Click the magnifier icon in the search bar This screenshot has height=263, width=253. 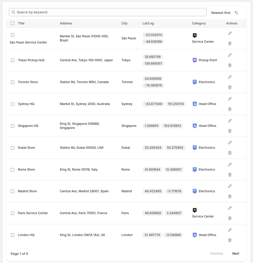click(13, 12)
